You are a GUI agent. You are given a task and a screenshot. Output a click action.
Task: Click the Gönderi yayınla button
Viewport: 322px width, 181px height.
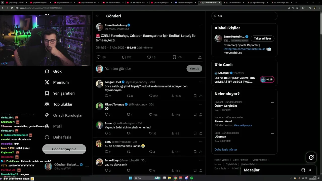point(64,149)
